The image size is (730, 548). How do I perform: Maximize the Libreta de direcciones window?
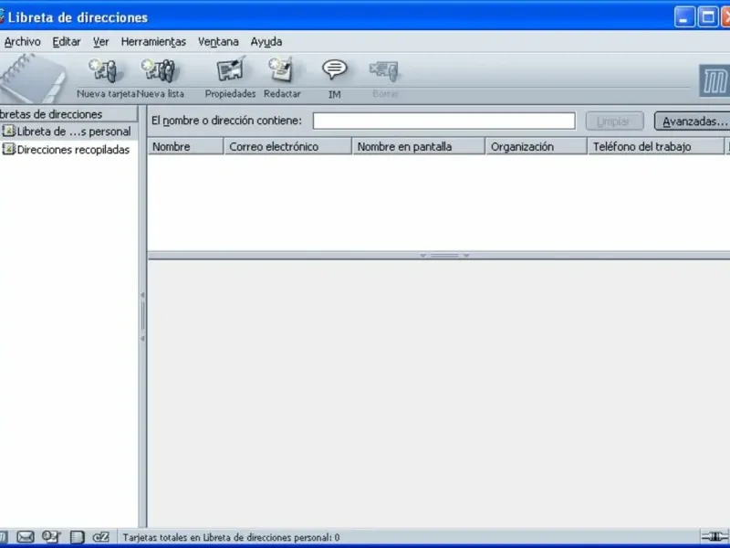[708, 17]
